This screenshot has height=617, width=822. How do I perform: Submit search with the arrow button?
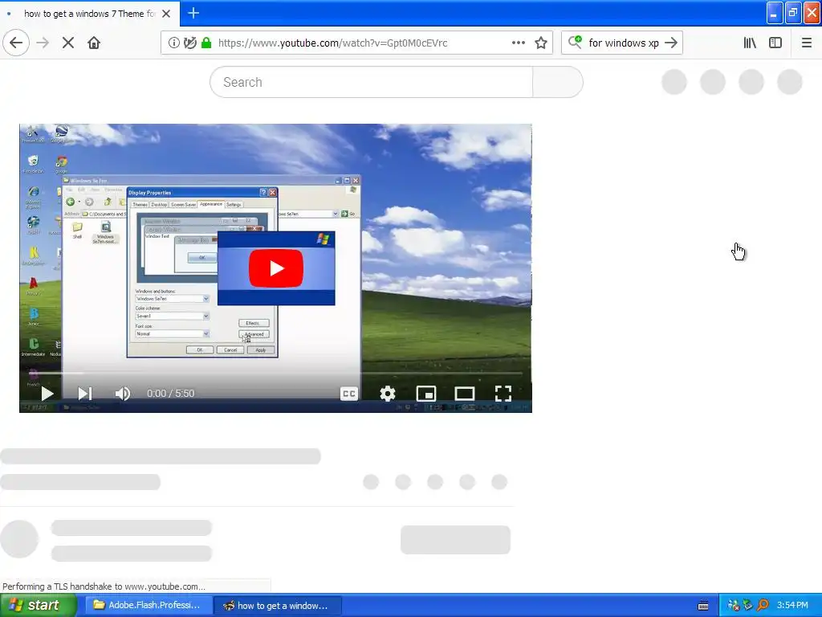(x=671, y=43)
